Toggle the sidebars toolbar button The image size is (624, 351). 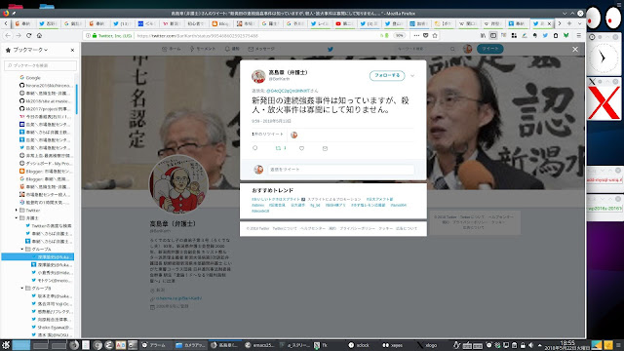click(493, 35)
